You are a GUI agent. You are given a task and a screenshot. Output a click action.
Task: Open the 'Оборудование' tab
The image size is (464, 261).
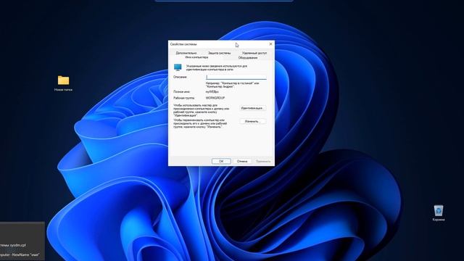coord(248,58)
